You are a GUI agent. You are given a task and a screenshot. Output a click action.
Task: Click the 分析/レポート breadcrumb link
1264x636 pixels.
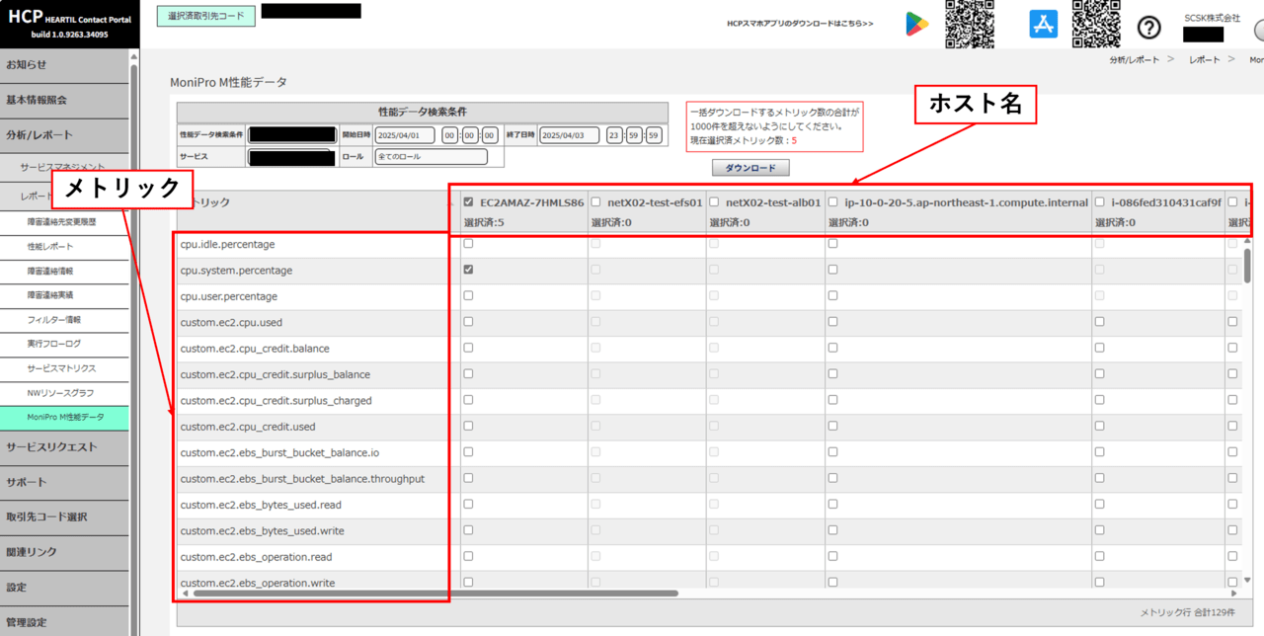click(1135, 60)
